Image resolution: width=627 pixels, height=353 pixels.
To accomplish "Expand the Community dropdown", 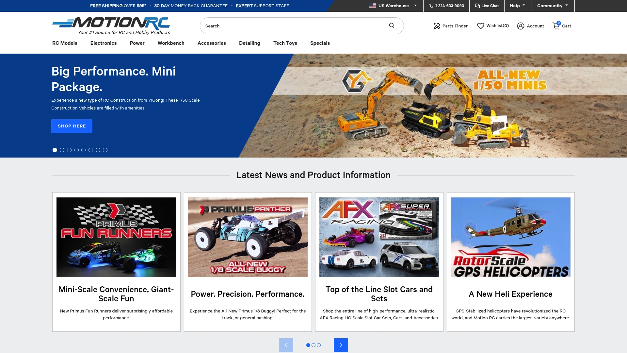I will pos(553,6).
